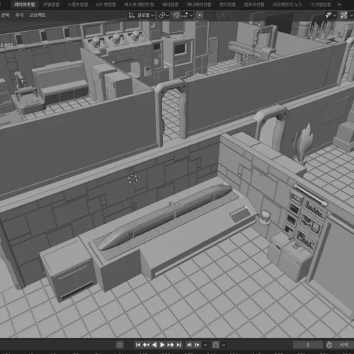Open the 선택 menu
This screenshot has height=354, width=354.
pyautogui.click(x=5, y=15)
